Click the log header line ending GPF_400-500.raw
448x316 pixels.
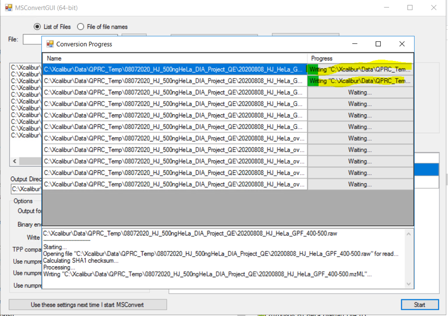click(190, 233)
